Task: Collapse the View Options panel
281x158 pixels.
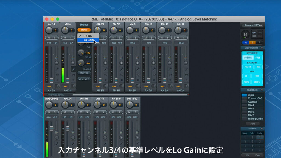Action: [x=262, y=48]
